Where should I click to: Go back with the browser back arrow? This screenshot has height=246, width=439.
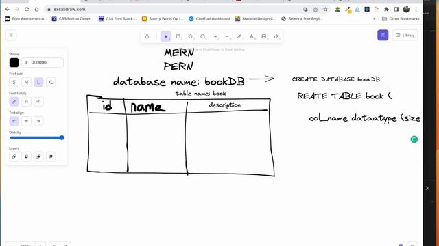pyautogui.click(x=8, y=9)
